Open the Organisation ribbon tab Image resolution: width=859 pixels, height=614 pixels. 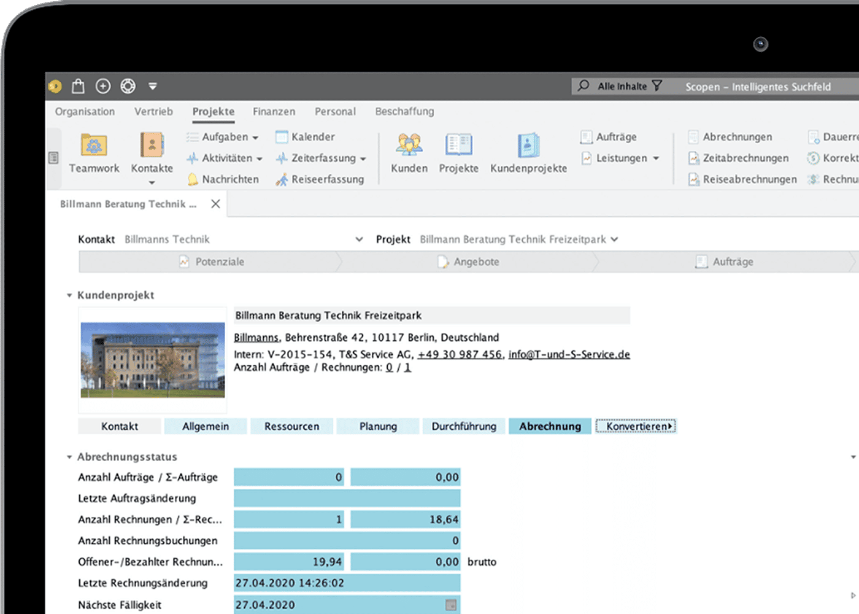[x=85, y=111]
